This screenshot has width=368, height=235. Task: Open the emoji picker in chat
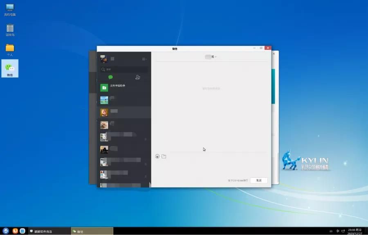[157, 156]
